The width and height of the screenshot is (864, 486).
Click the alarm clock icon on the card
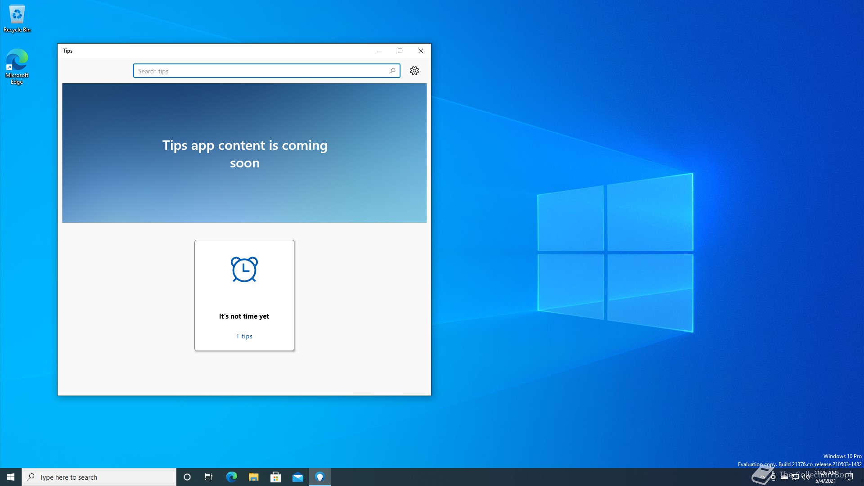point(244,270)
